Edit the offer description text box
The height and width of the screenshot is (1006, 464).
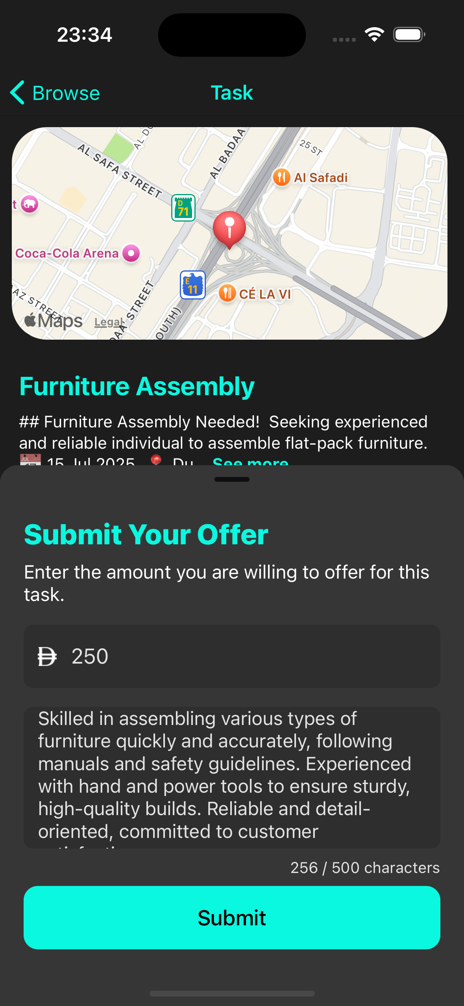click(232, 775)
